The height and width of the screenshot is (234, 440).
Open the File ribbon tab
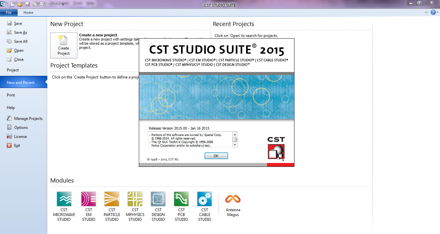(9, 13)
